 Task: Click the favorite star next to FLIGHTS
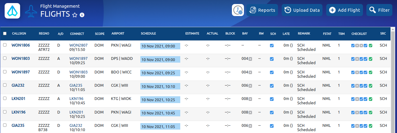75,15
